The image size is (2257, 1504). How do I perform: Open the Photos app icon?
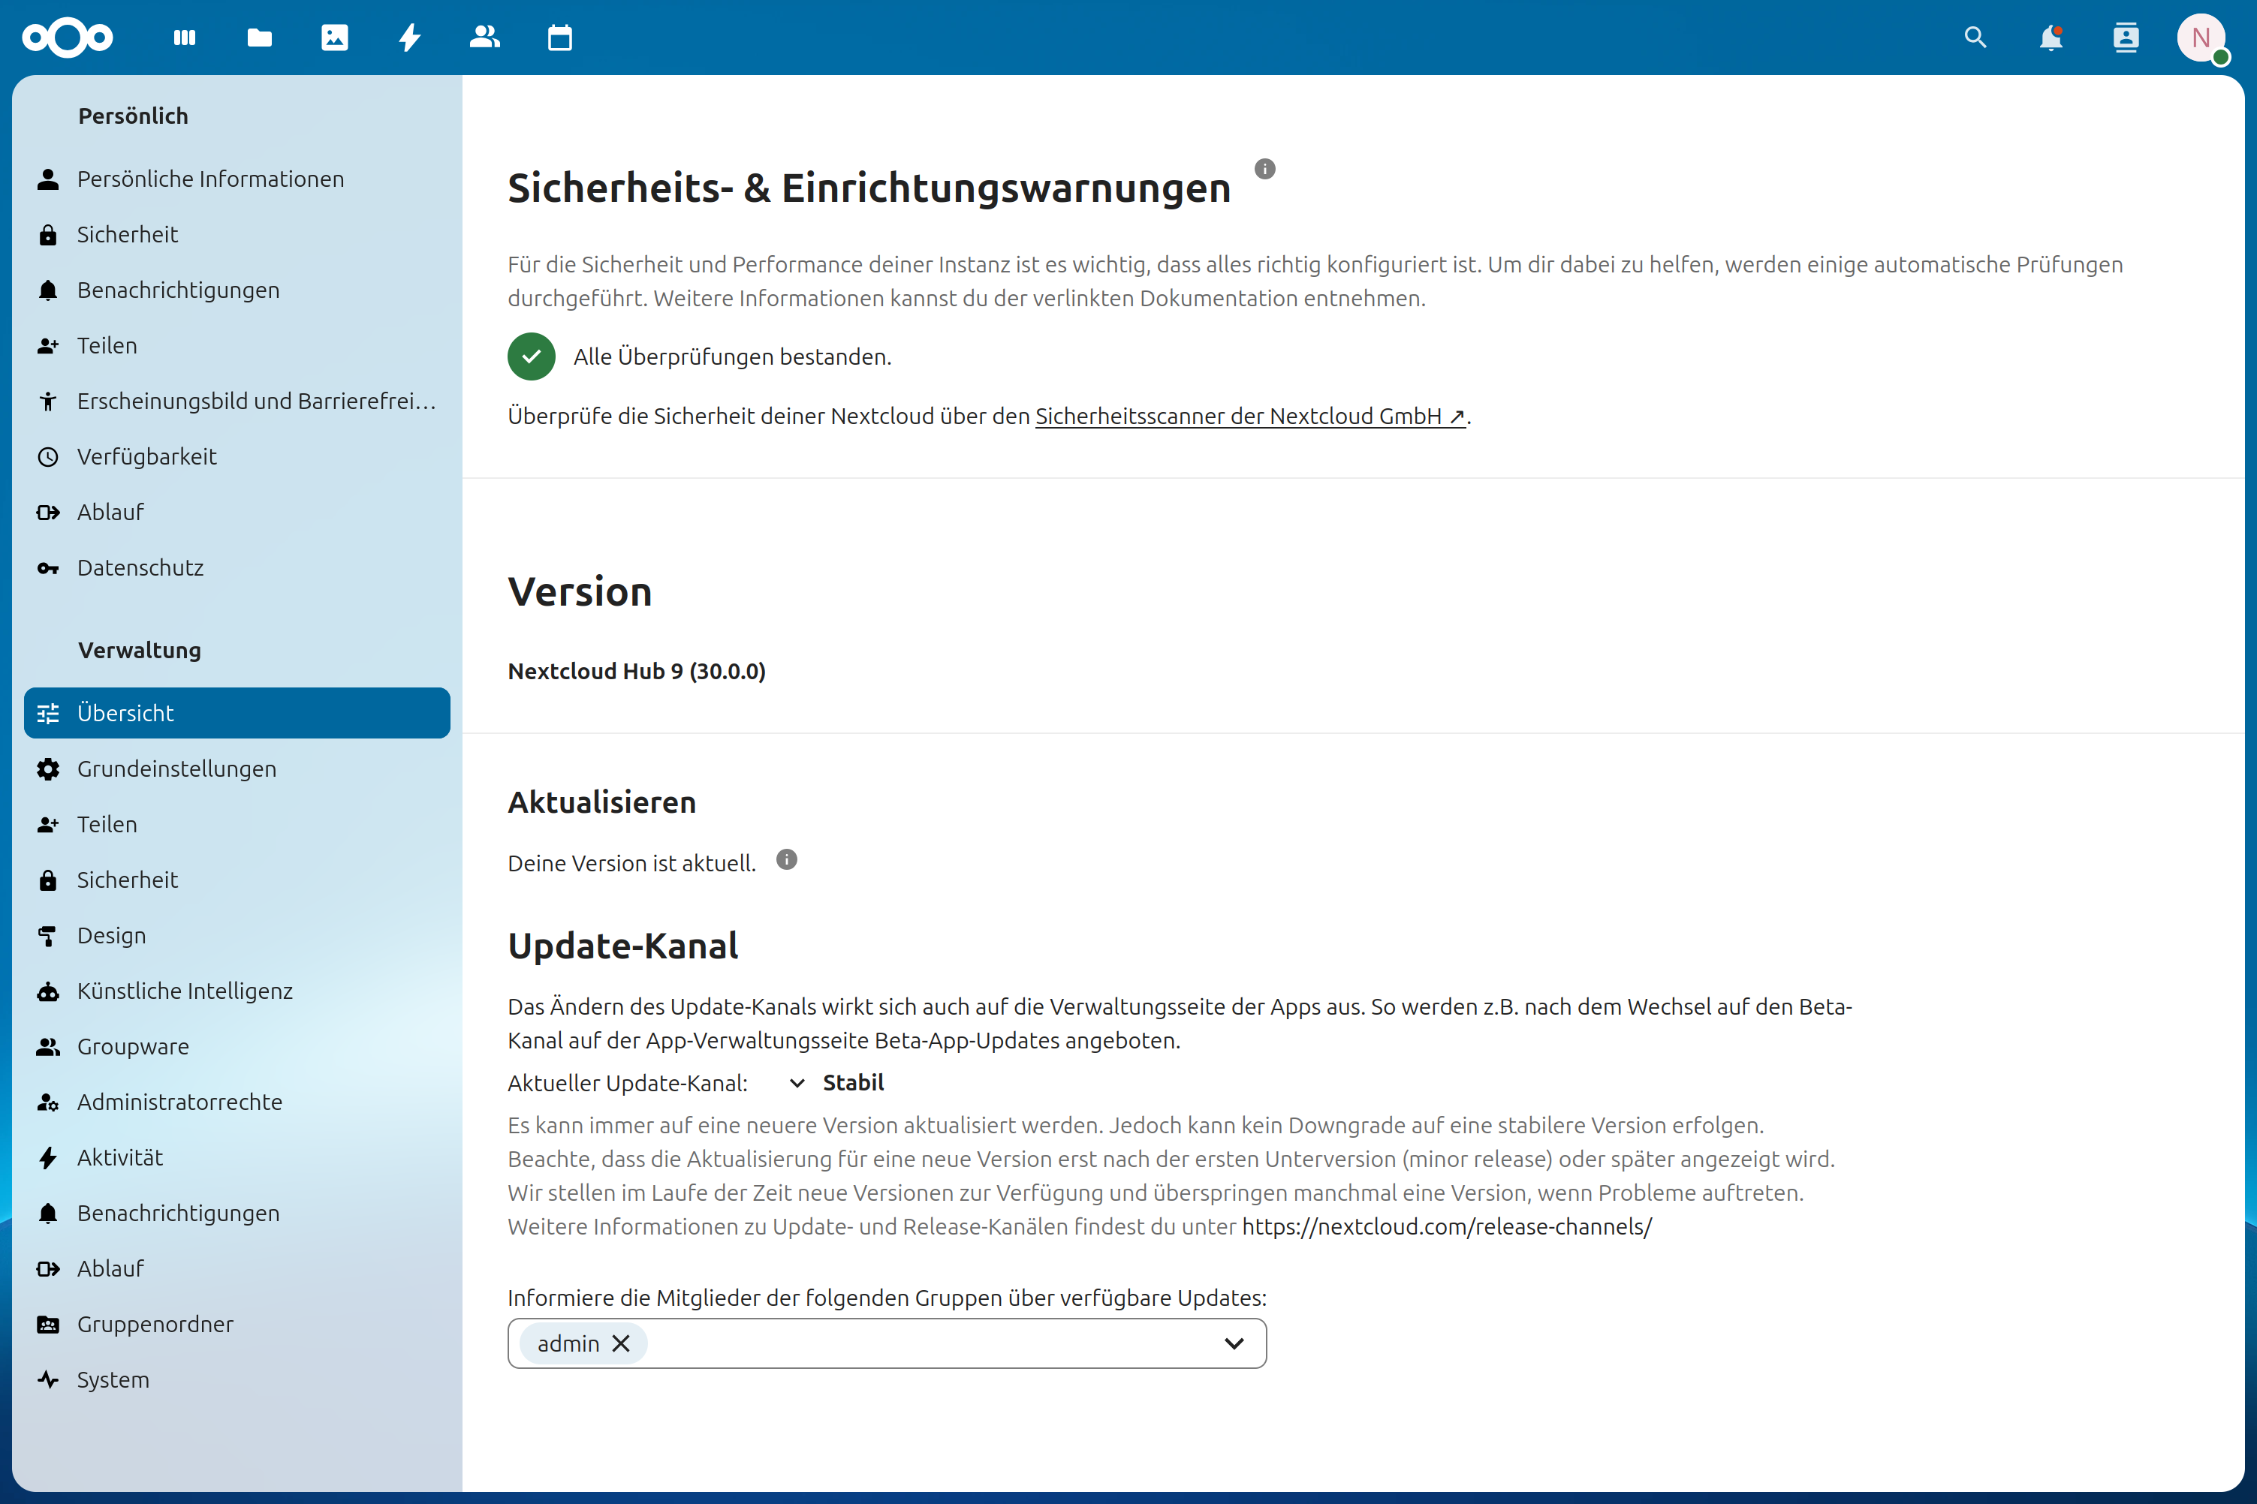click(x=335, y=38)
